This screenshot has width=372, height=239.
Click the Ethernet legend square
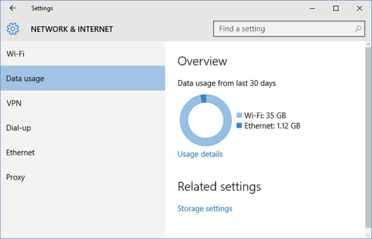click(x=239, y=126)
